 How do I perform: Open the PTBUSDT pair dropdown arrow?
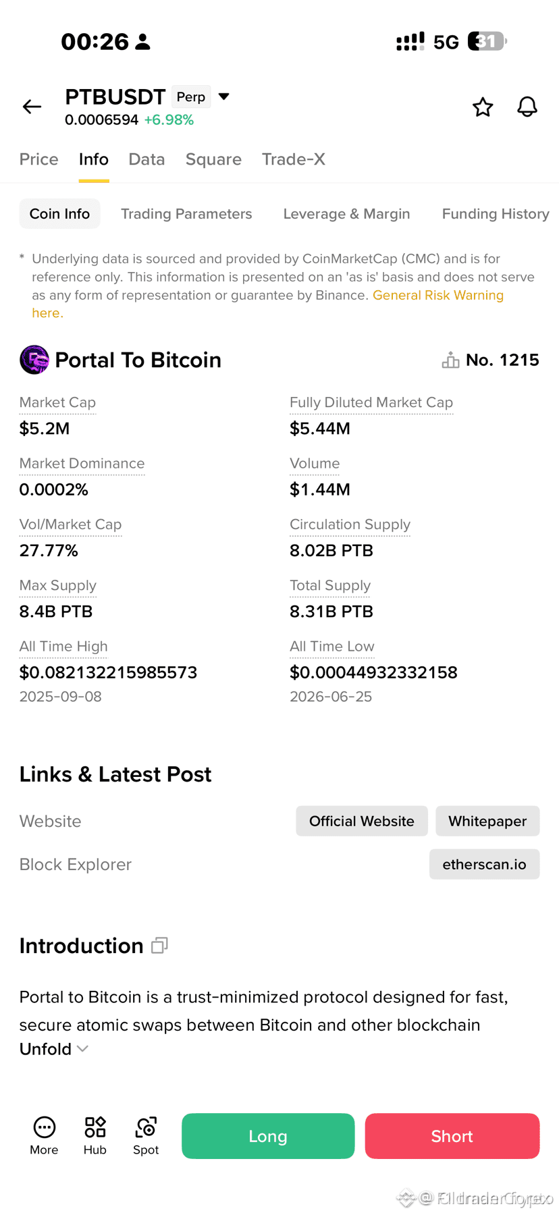point(224,97)
